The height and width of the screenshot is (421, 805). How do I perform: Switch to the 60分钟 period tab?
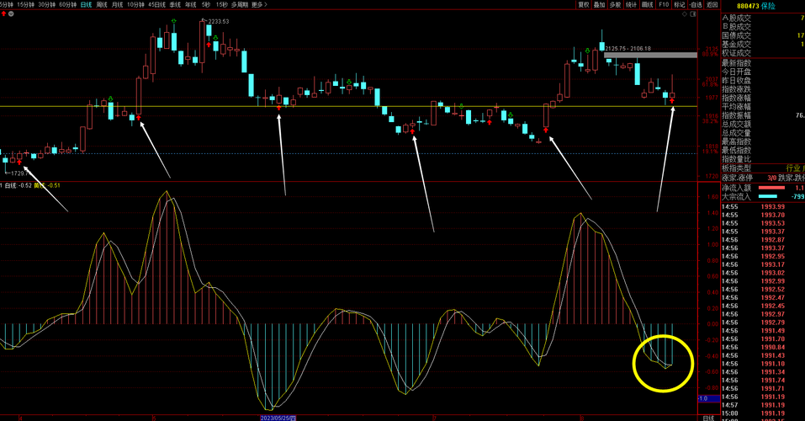point(68,4)
